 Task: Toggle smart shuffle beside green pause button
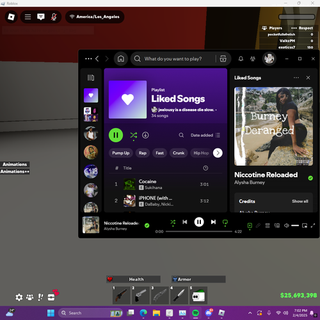click(x=134, y=135)
